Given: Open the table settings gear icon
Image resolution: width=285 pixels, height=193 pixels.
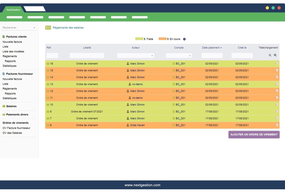Looking at the screenshot, I should click(x=184, y=39).
